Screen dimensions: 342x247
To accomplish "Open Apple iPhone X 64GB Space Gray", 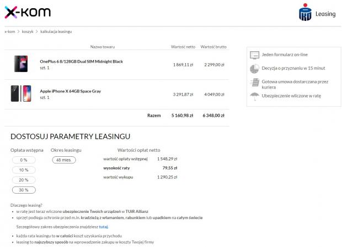I will (x=71, y=91).
